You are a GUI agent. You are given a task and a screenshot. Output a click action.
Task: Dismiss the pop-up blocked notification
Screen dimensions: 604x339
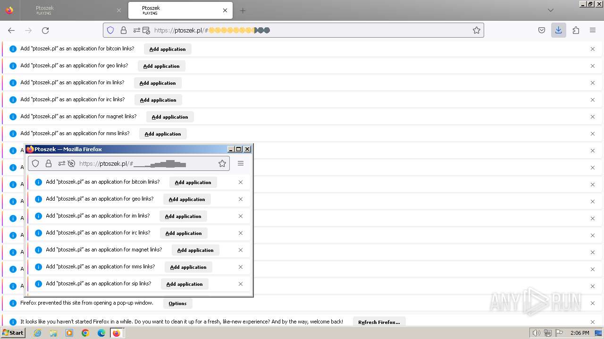pyautogui.click(x=593, y=303)
